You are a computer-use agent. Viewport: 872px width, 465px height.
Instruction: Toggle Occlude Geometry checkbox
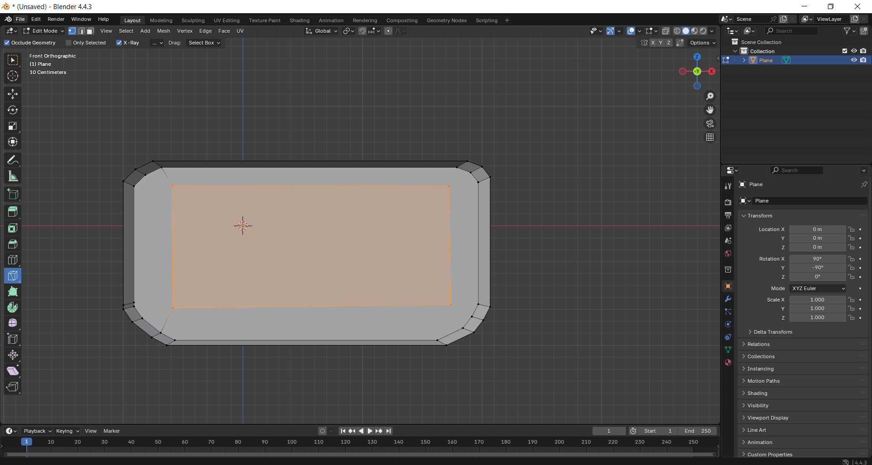[x=7, y=43]
